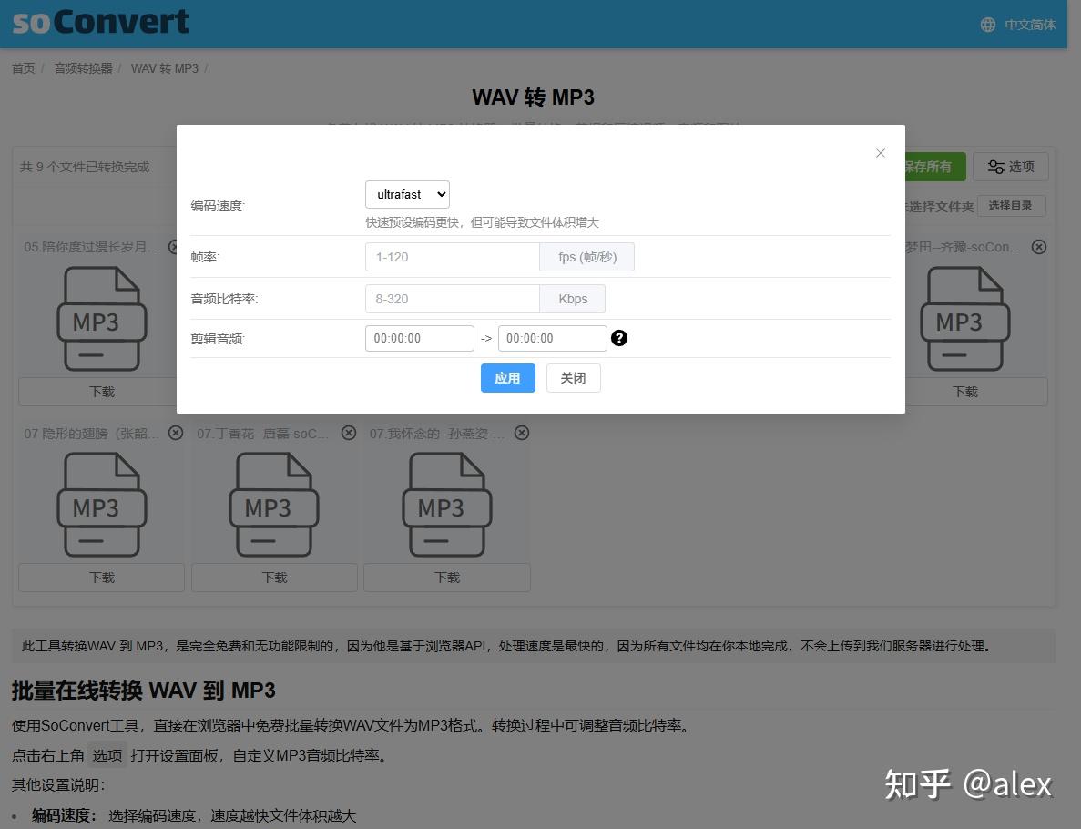Click the soConvert logo
Screen dimensions: 1081x829
pyautogui.click(x=98, y=22)
